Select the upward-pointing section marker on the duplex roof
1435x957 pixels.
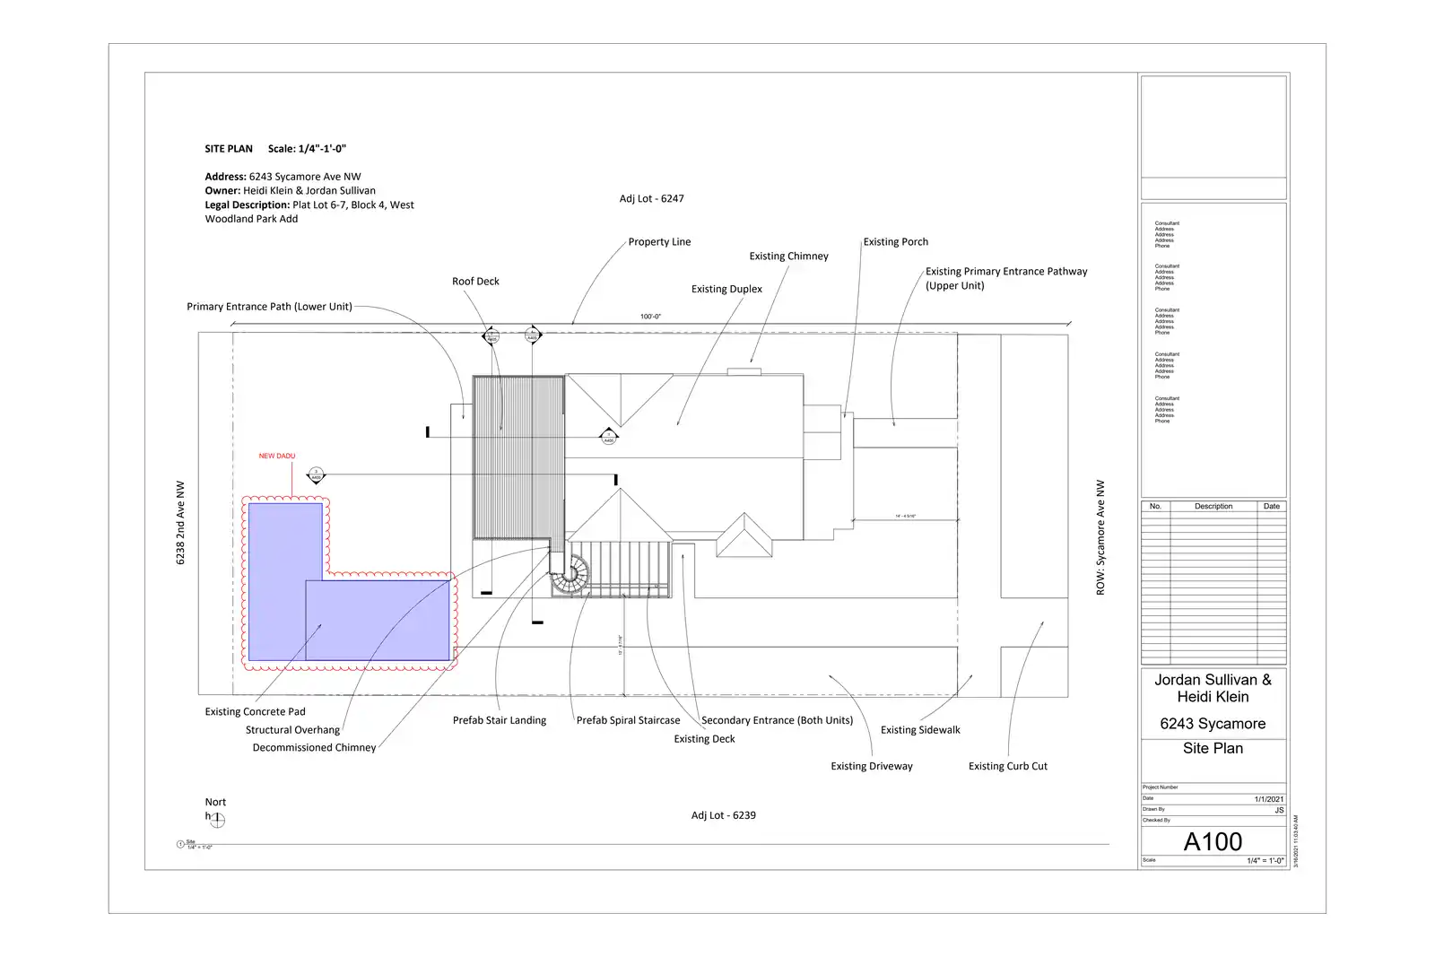pos(609,437)
